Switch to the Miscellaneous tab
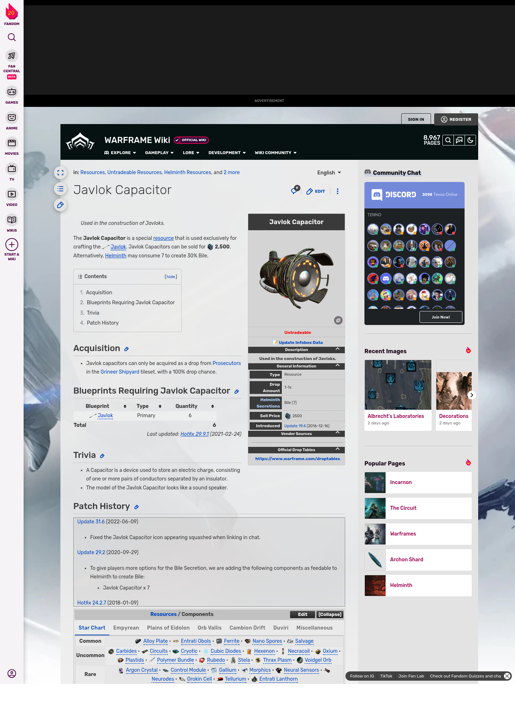 point(314,628)
